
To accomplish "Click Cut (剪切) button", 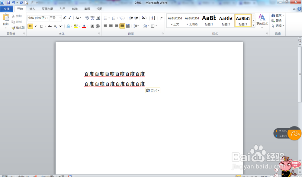I will pos(17,16).
